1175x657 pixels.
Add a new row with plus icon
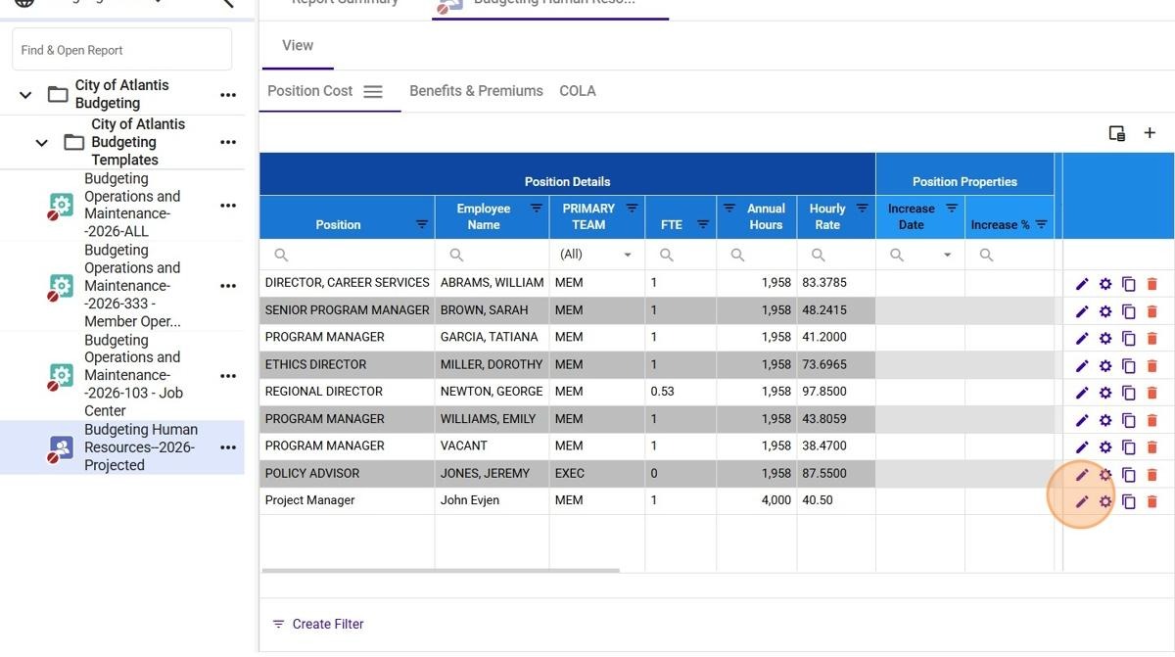pos(1150,133)
